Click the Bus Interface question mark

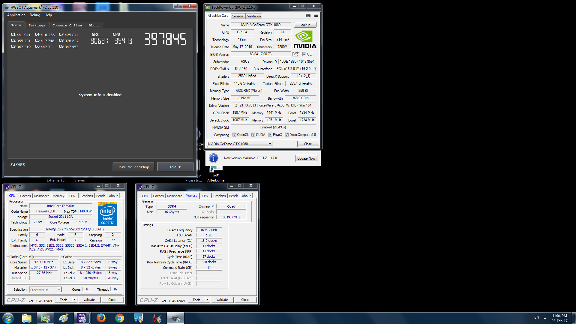tap(315, 69)
